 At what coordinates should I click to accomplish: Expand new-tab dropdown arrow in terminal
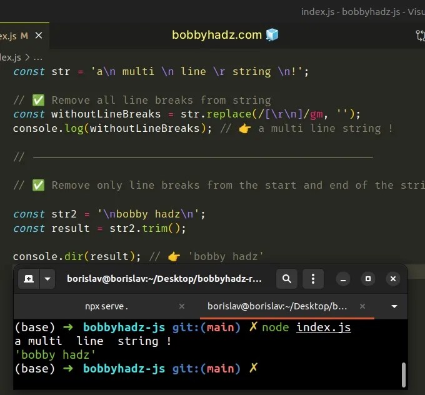click(x=47, y=279)
